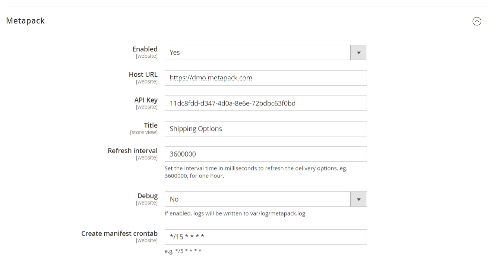
Task: Click the Host URL input field
Action: pos(266,78)
